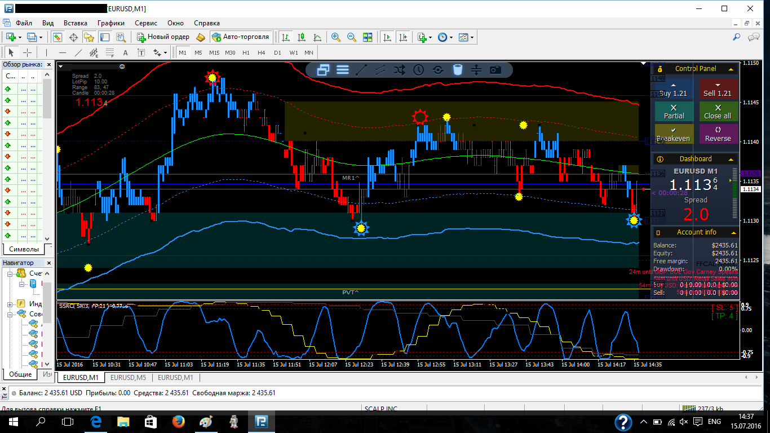Select the crosshair tool
This screenshot has height=433, width=770.
click(26, 52)
